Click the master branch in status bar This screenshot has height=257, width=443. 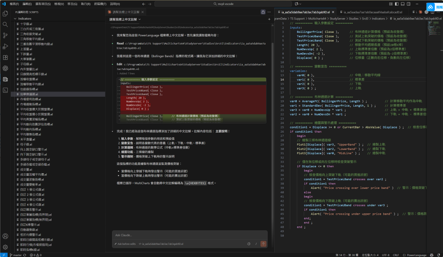pos(16,255)
